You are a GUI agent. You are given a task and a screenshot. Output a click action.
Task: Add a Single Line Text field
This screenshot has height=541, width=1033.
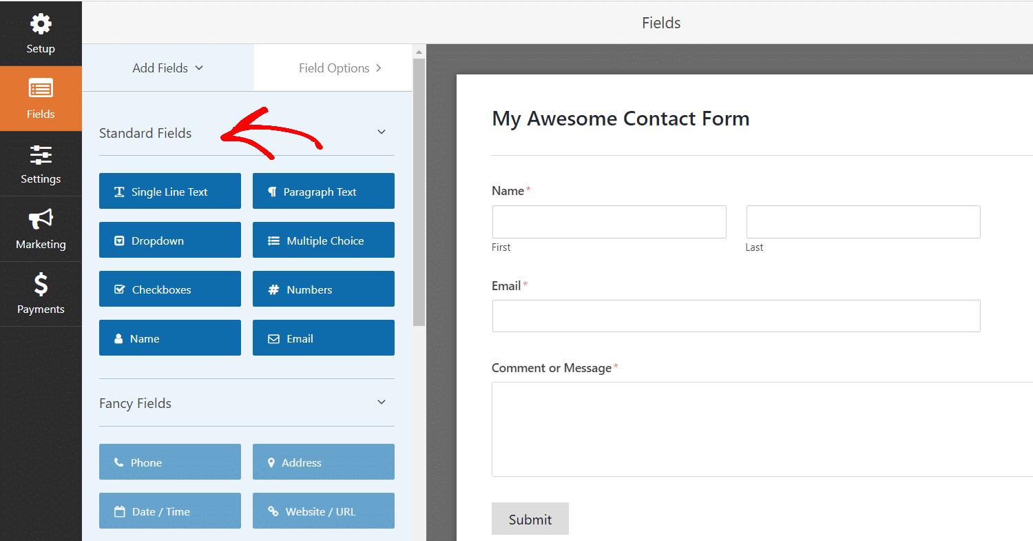[x=169, y=191]
